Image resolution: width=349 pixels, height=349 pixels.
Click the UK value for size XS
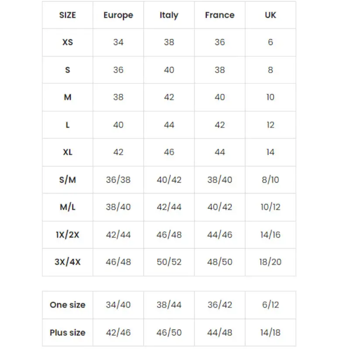[x=270, y=42]
